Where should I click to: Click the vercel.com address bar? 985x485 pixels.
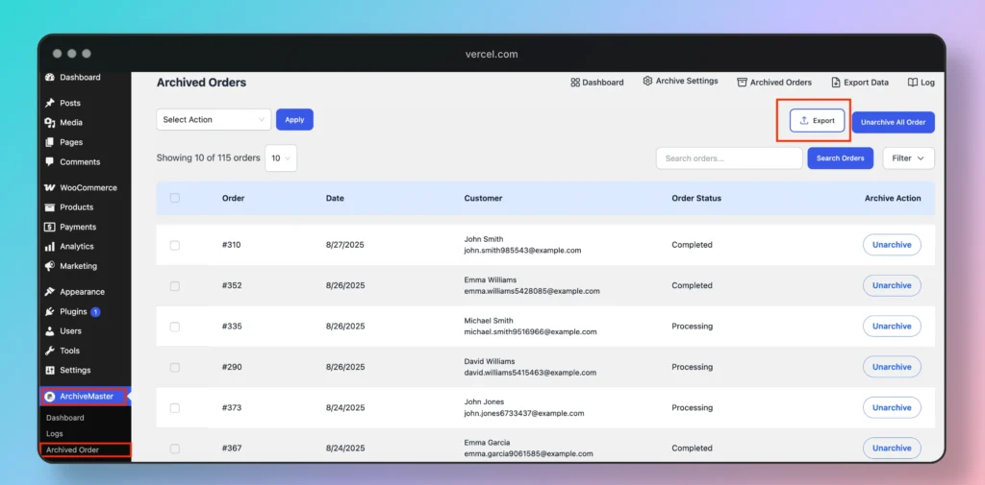tap(492, 54)
